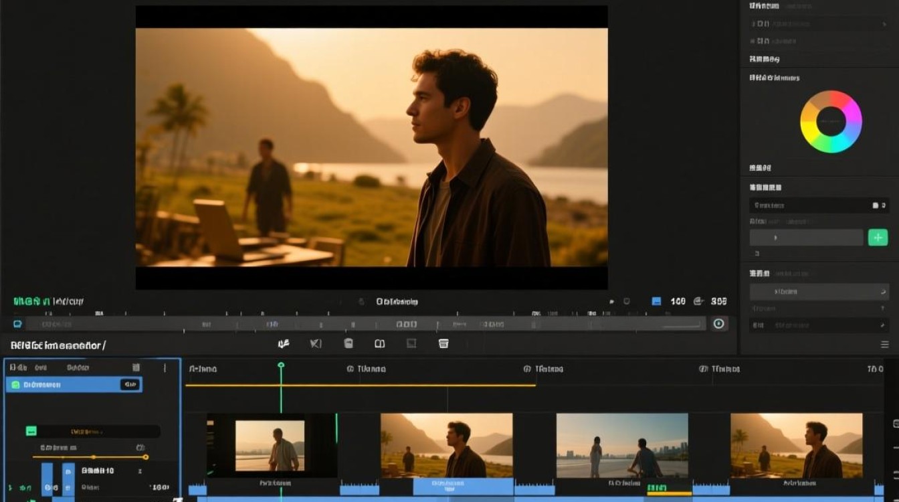Click the trash bin icon in the center toolbar
Viewport: 899px width, 502px height.
point(348,343)
